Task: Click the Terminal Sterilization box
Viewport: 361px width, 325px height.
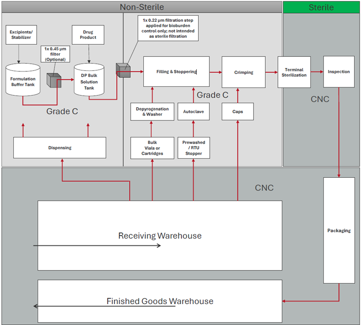Action: coord(294,72)
